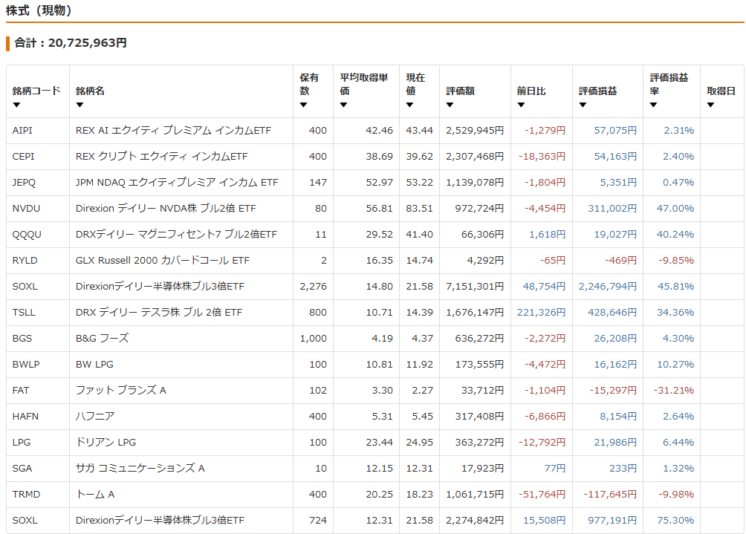Click profit 2,246,794円 in SOXL row
Viewport: 746px width, 534px height.
coord(608,286)
